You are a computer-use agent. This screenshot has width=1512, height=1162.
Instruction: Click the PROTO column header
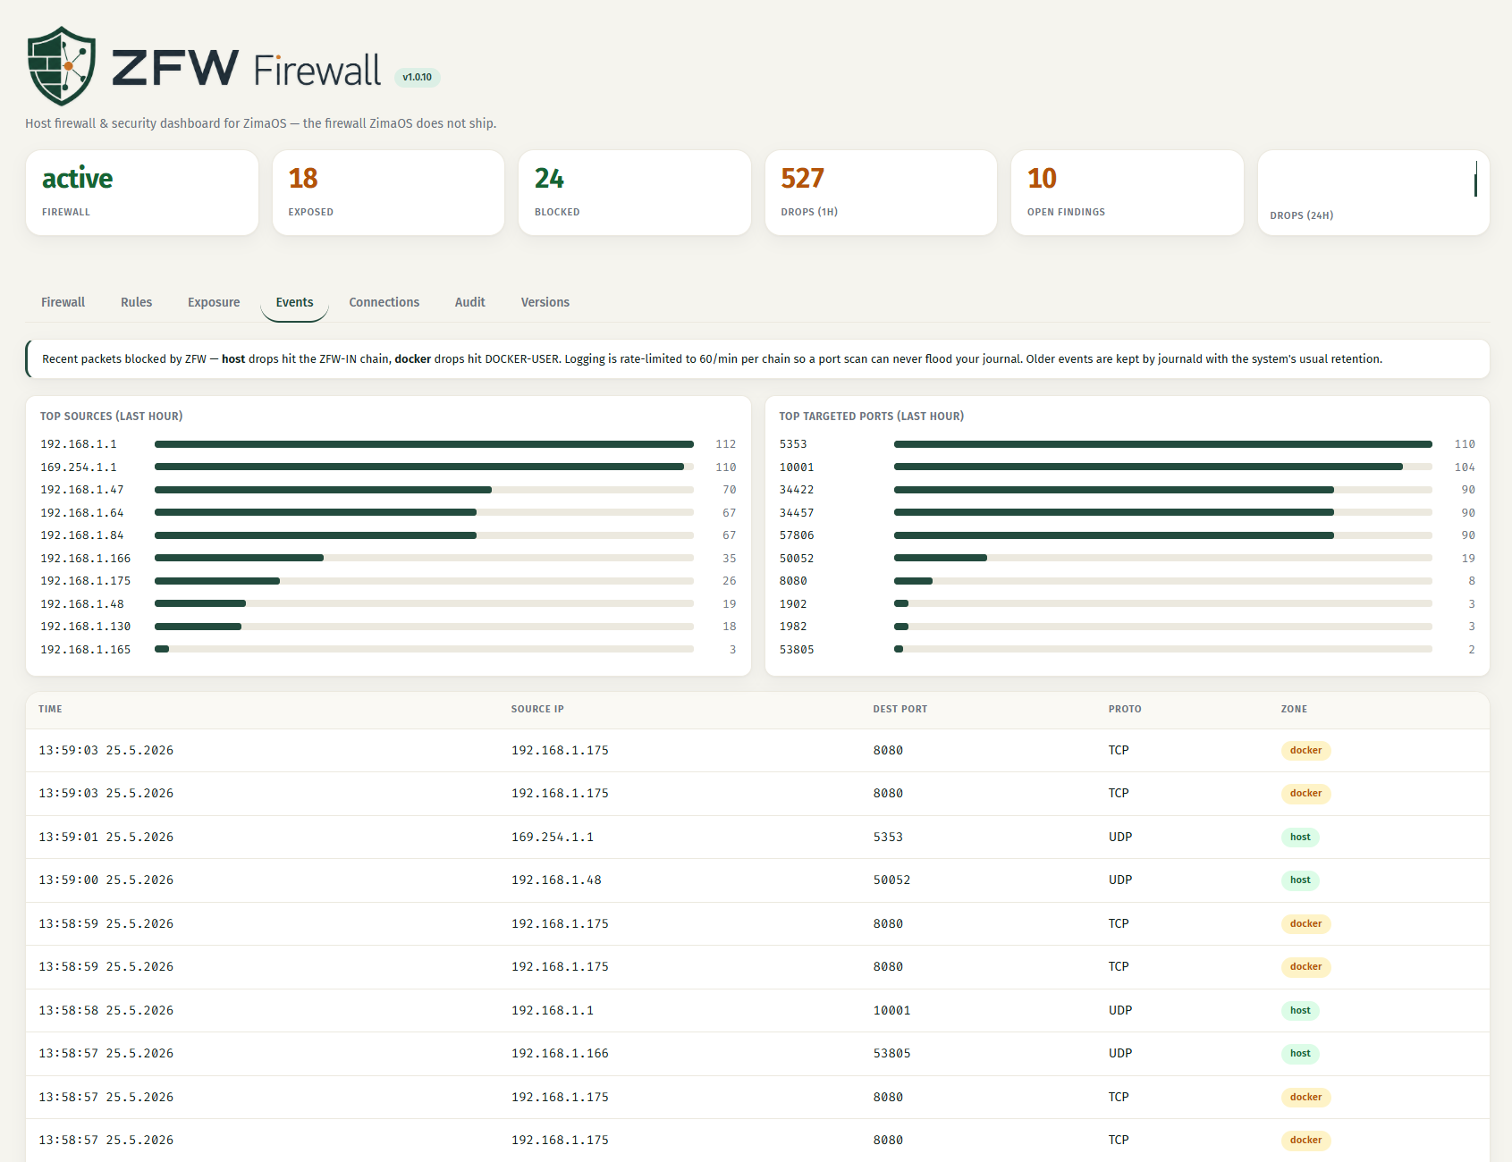(1125, 709)
